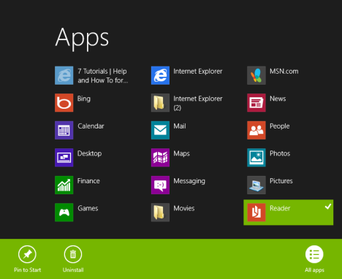The width and height of the screenshot is (342, 279).
Task: Click '7 Tutorials | Help and How To for...' text
Action: point(102,76)
